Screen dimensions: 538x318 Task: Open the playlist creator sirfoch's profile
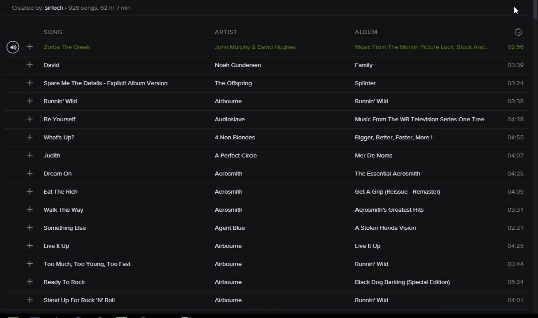click(54, 8)
